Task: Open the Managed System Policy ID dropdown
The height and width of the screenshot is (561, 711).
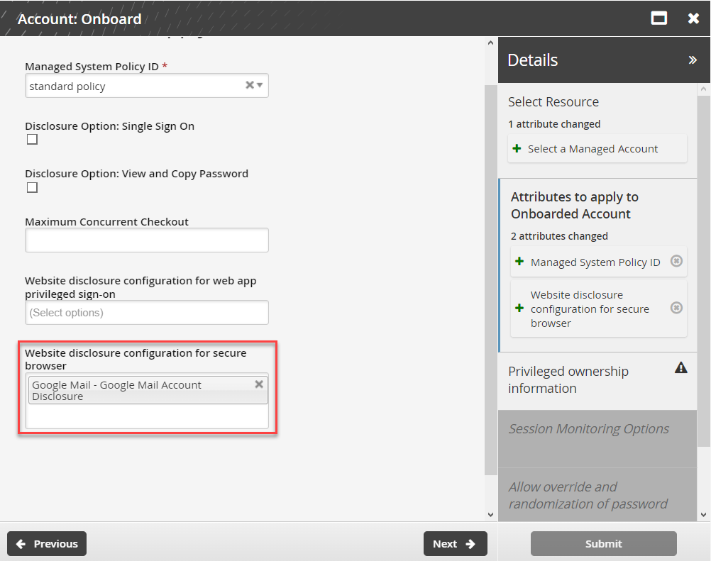Action: pyautogui.click(x=261, y=85)
